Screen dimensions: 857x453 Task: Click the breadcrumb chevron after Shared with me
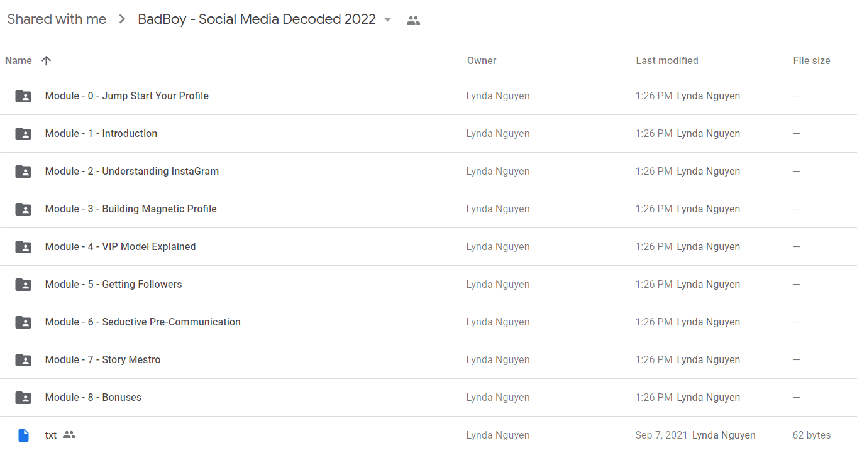coord(121,19)
